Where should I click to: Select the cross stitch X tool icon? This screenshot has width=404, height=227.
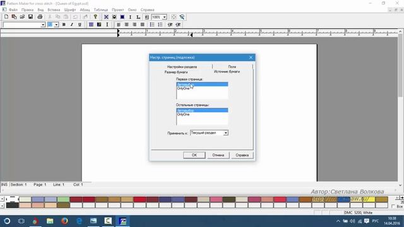(x=106, y=17)
